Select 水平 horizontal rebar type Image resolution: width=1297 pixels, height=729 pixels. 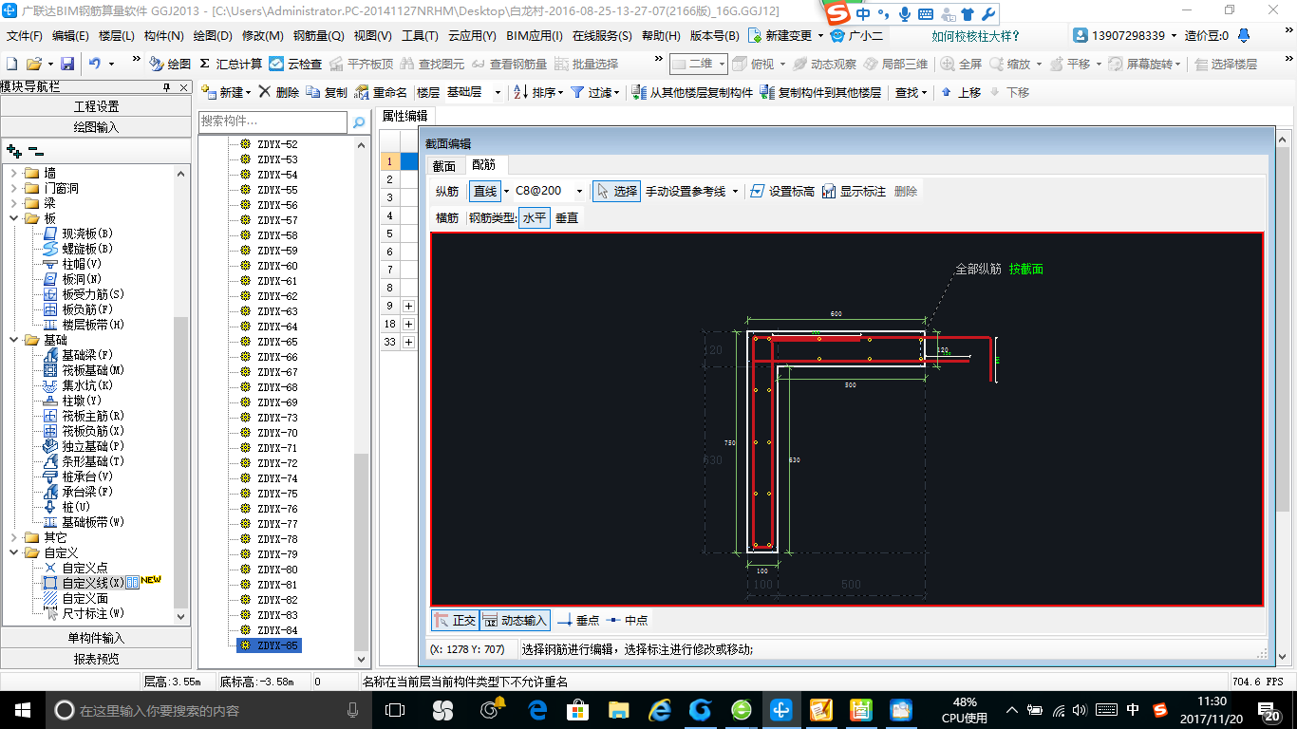535,217
